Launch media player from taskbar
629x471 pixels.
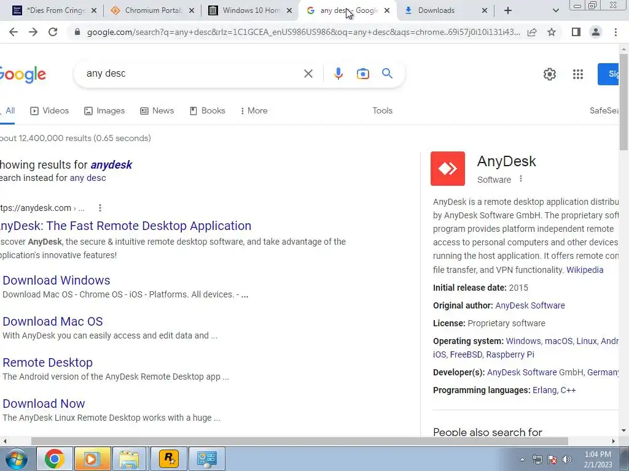[x=92, y=459]
